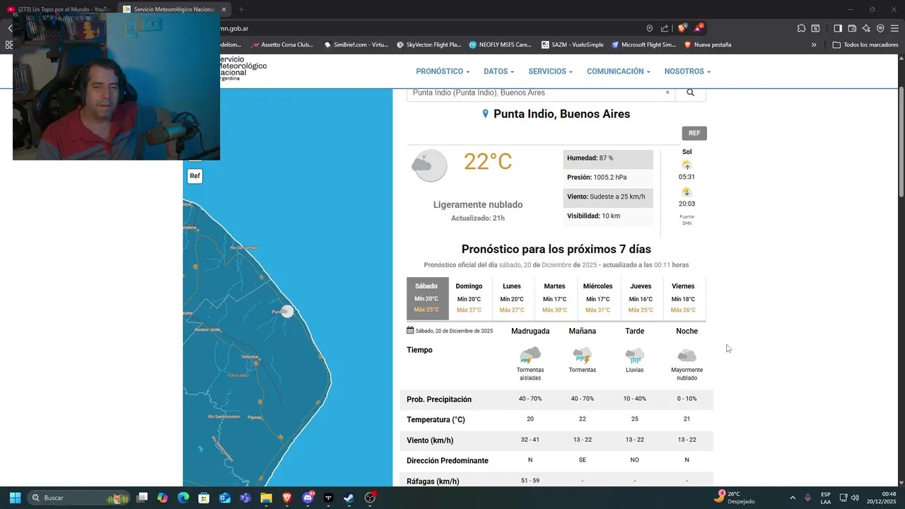
Task: Click the page vertical scrollbar
Action: [x=901, y=142]
